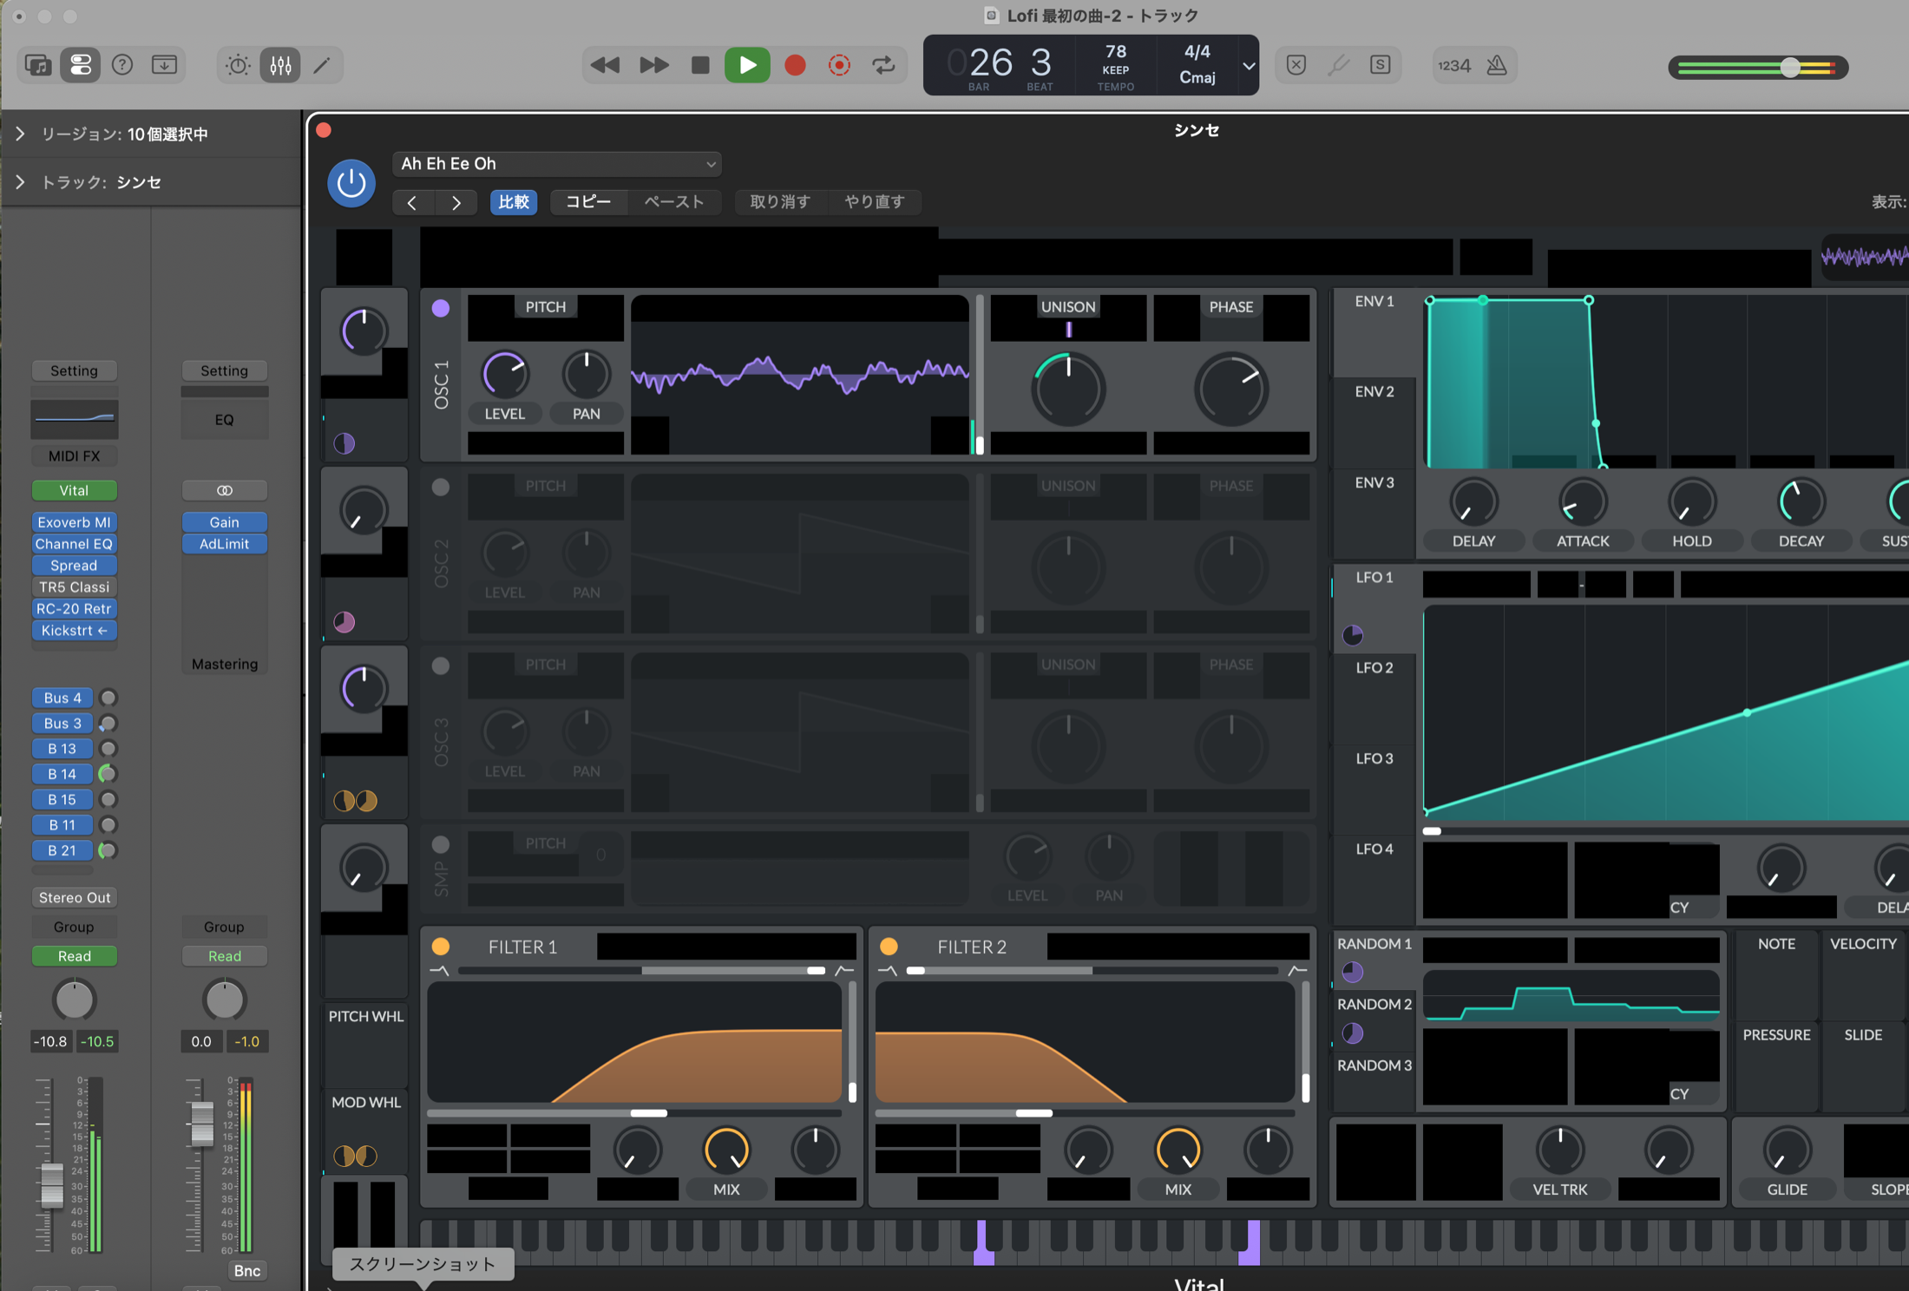Open the Bus 4 send slot
Viewport: 1909px width, 1291px height.
[x=62, y=698]
